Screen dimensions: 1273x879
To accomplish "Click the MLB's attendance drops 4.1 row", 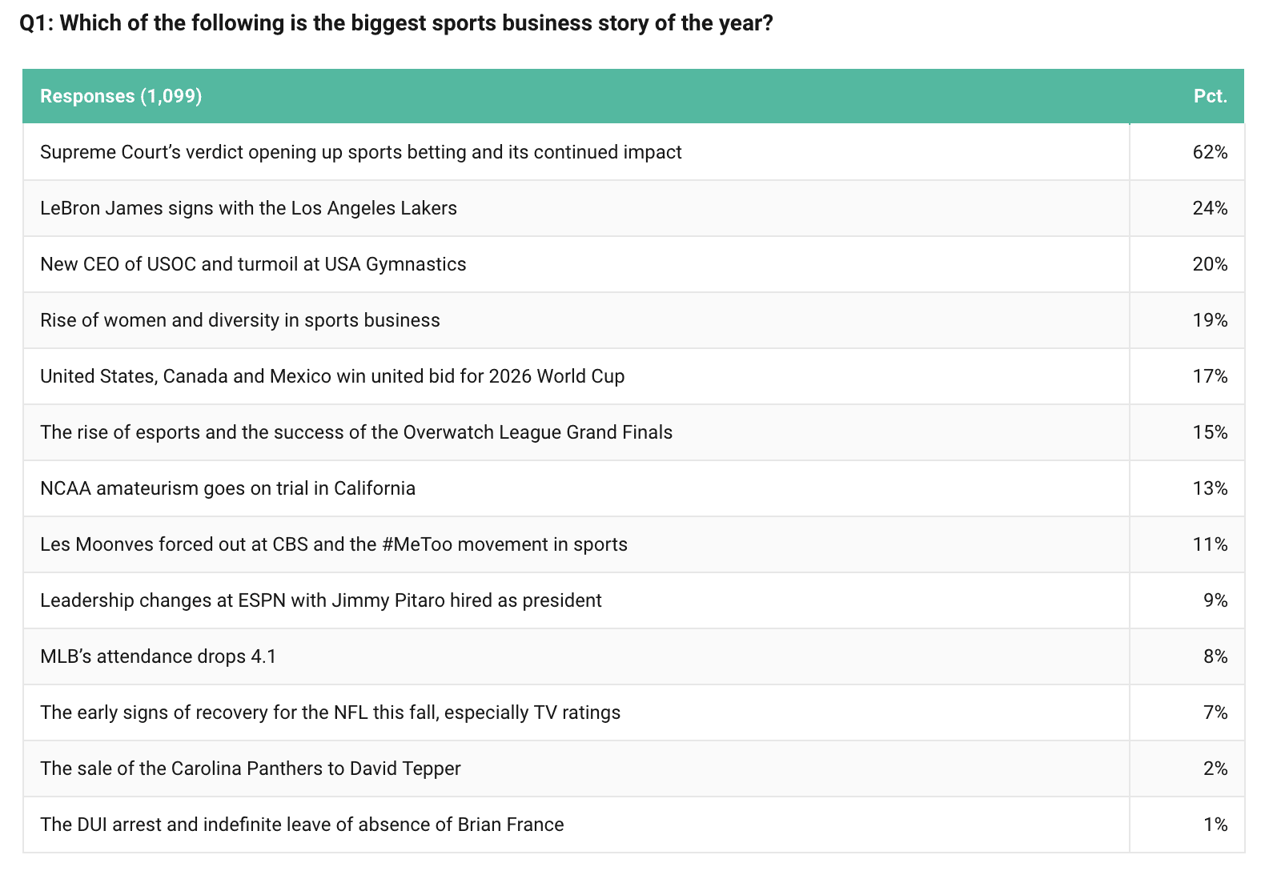I will pyautogui.click(x=158, y=656).
